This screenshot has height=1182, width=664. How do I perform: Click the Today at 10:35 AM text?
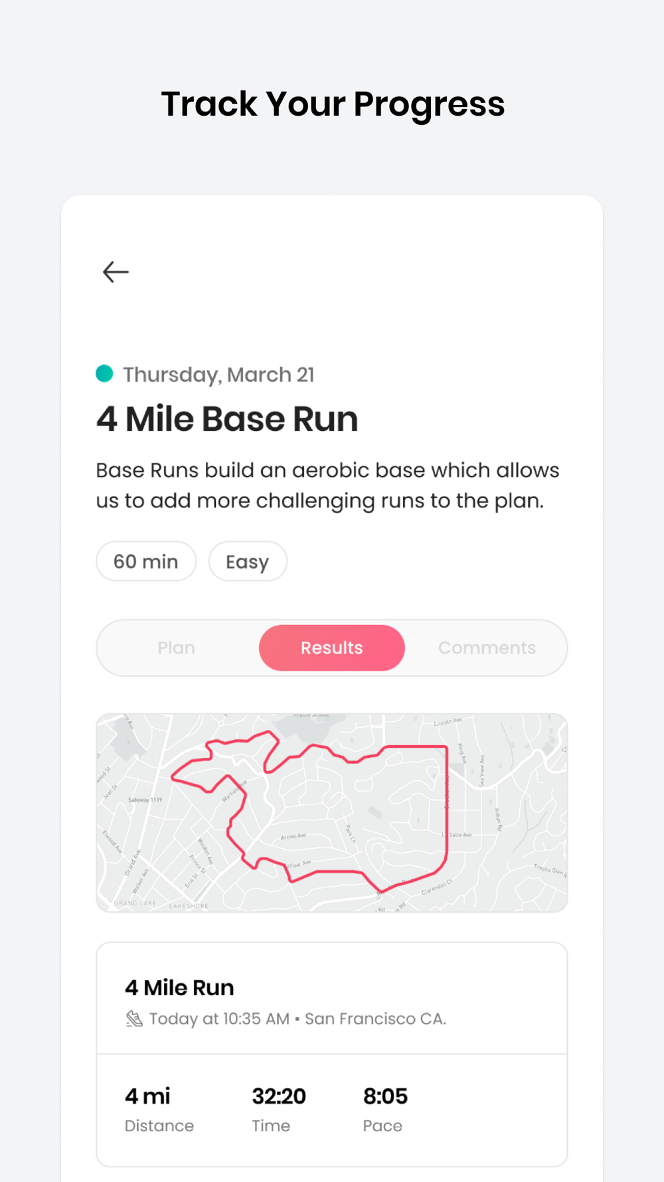219,1019
